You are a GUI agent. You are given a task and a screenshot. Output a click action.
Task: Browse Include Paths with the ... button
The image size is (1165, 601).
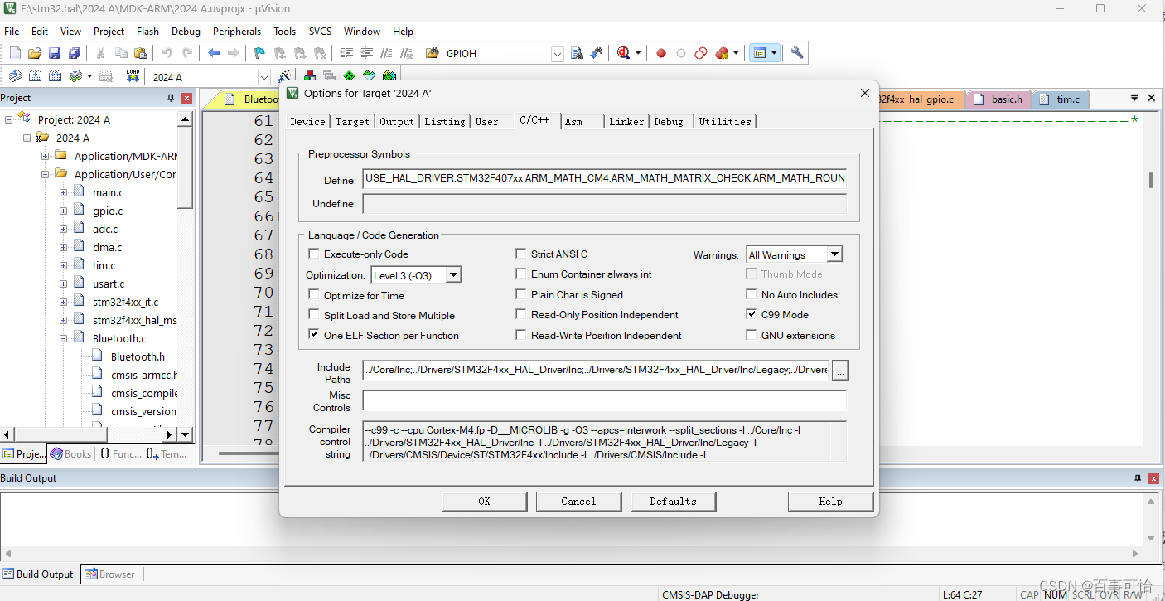tap(839, 371)
